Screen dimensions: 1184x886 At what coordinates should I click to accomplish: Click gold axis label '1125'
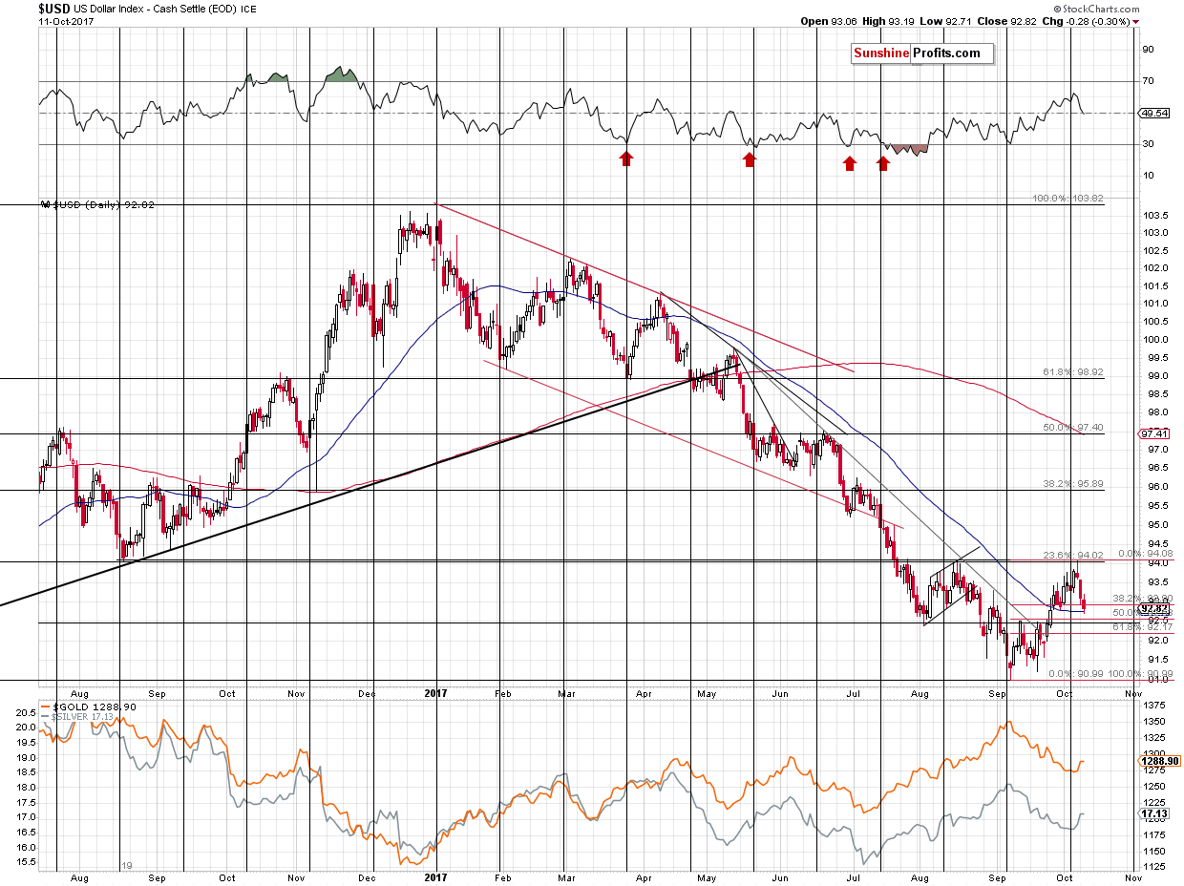[x=1155, y=867]
